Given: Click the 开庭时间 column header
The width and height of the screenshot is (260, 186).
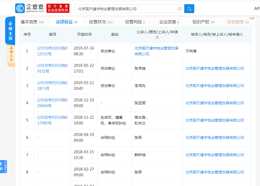Looking at the screenshot, I should [84, 34].
